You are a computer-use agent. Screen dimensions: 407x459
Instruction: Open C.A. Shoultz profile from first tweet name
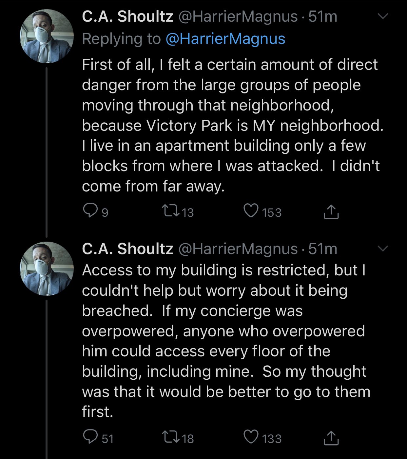127,16
